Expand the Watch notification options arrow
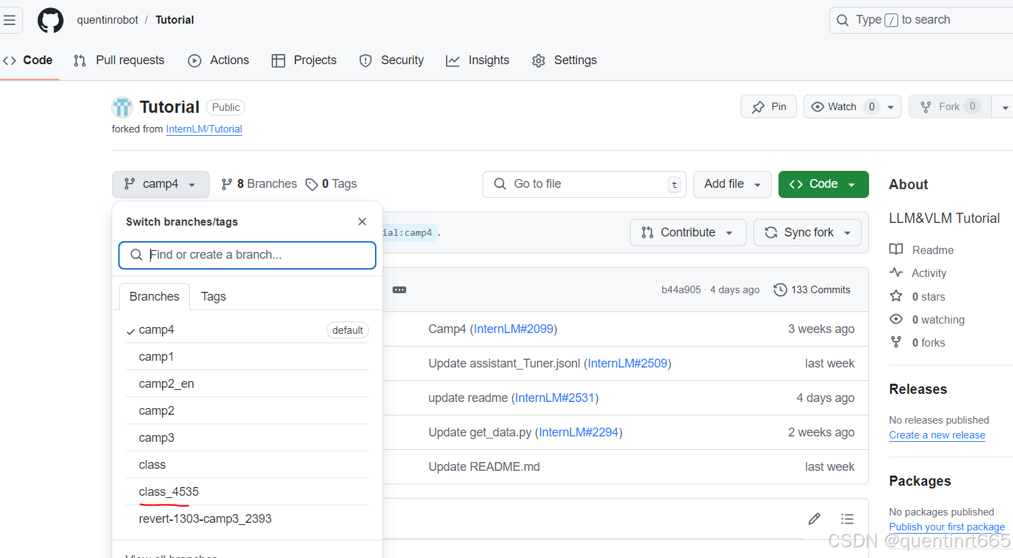 [891, 107]
